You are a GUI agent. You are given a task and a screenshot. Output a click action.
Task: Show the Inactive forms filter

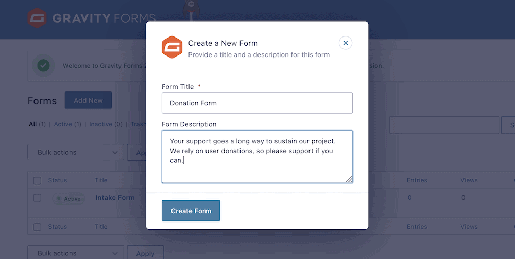(101, 124)
